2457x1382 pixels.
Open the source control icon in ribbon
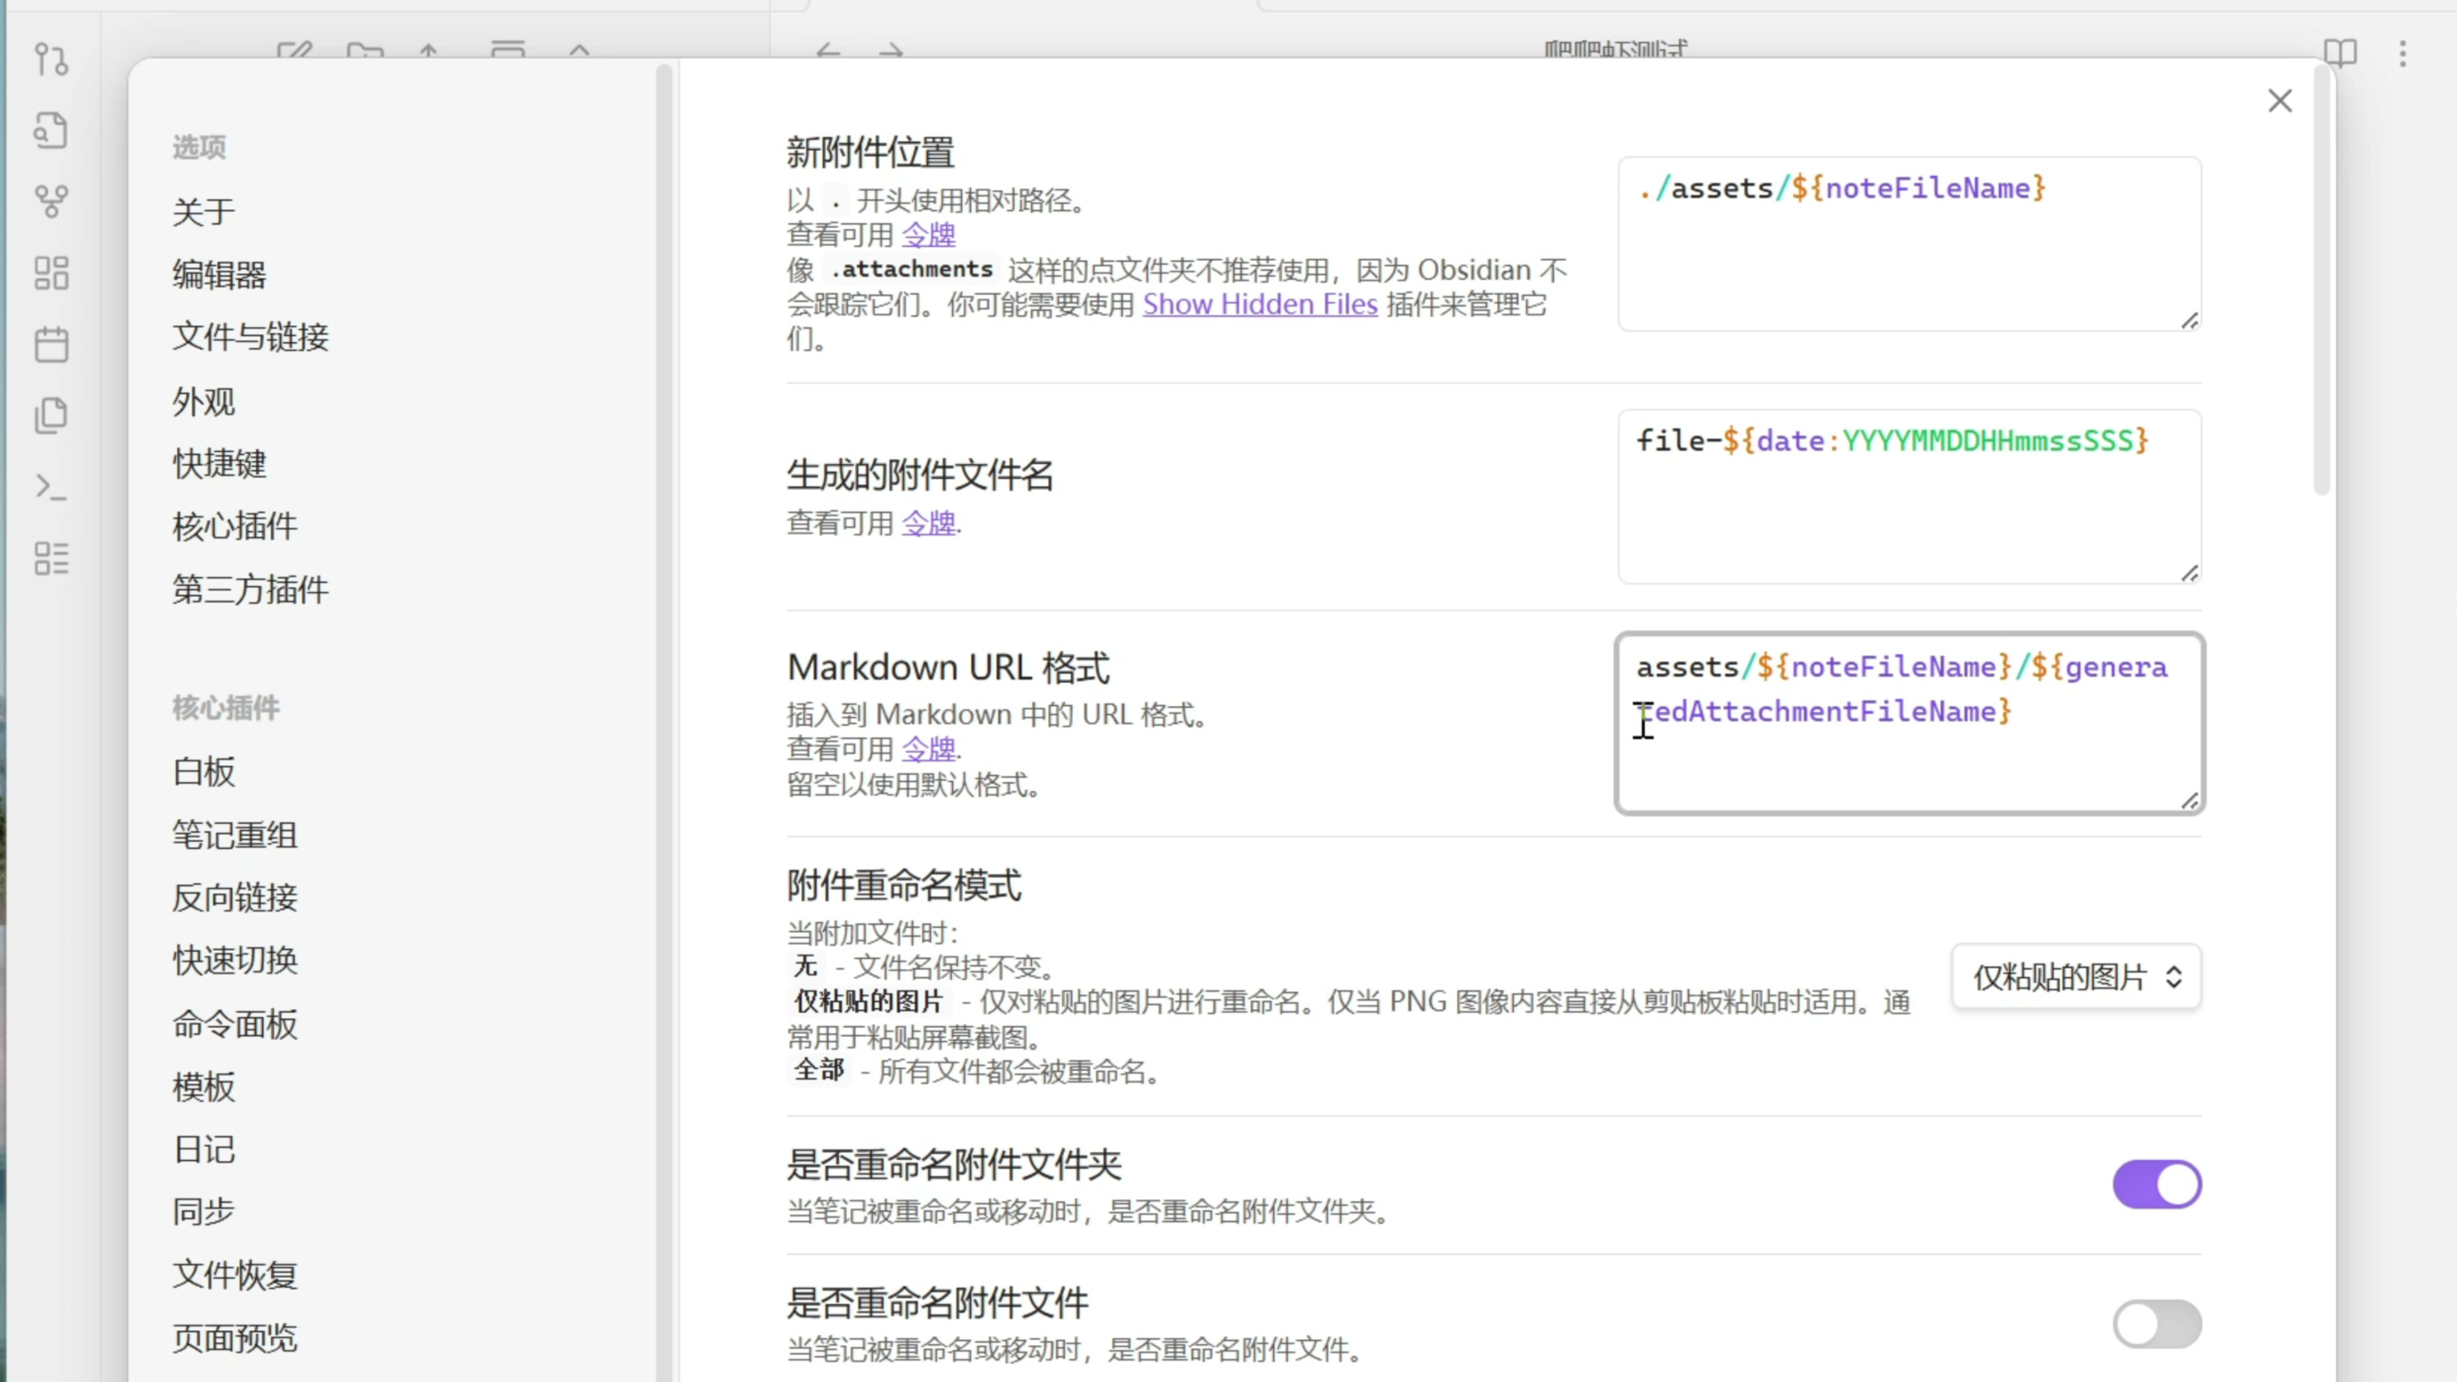pos(51,59)
